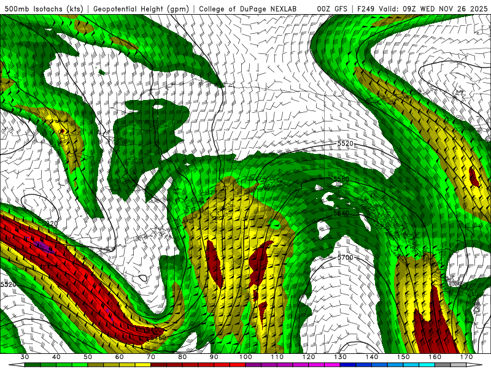Click the olive swatch starting at 50

[96, 365]
